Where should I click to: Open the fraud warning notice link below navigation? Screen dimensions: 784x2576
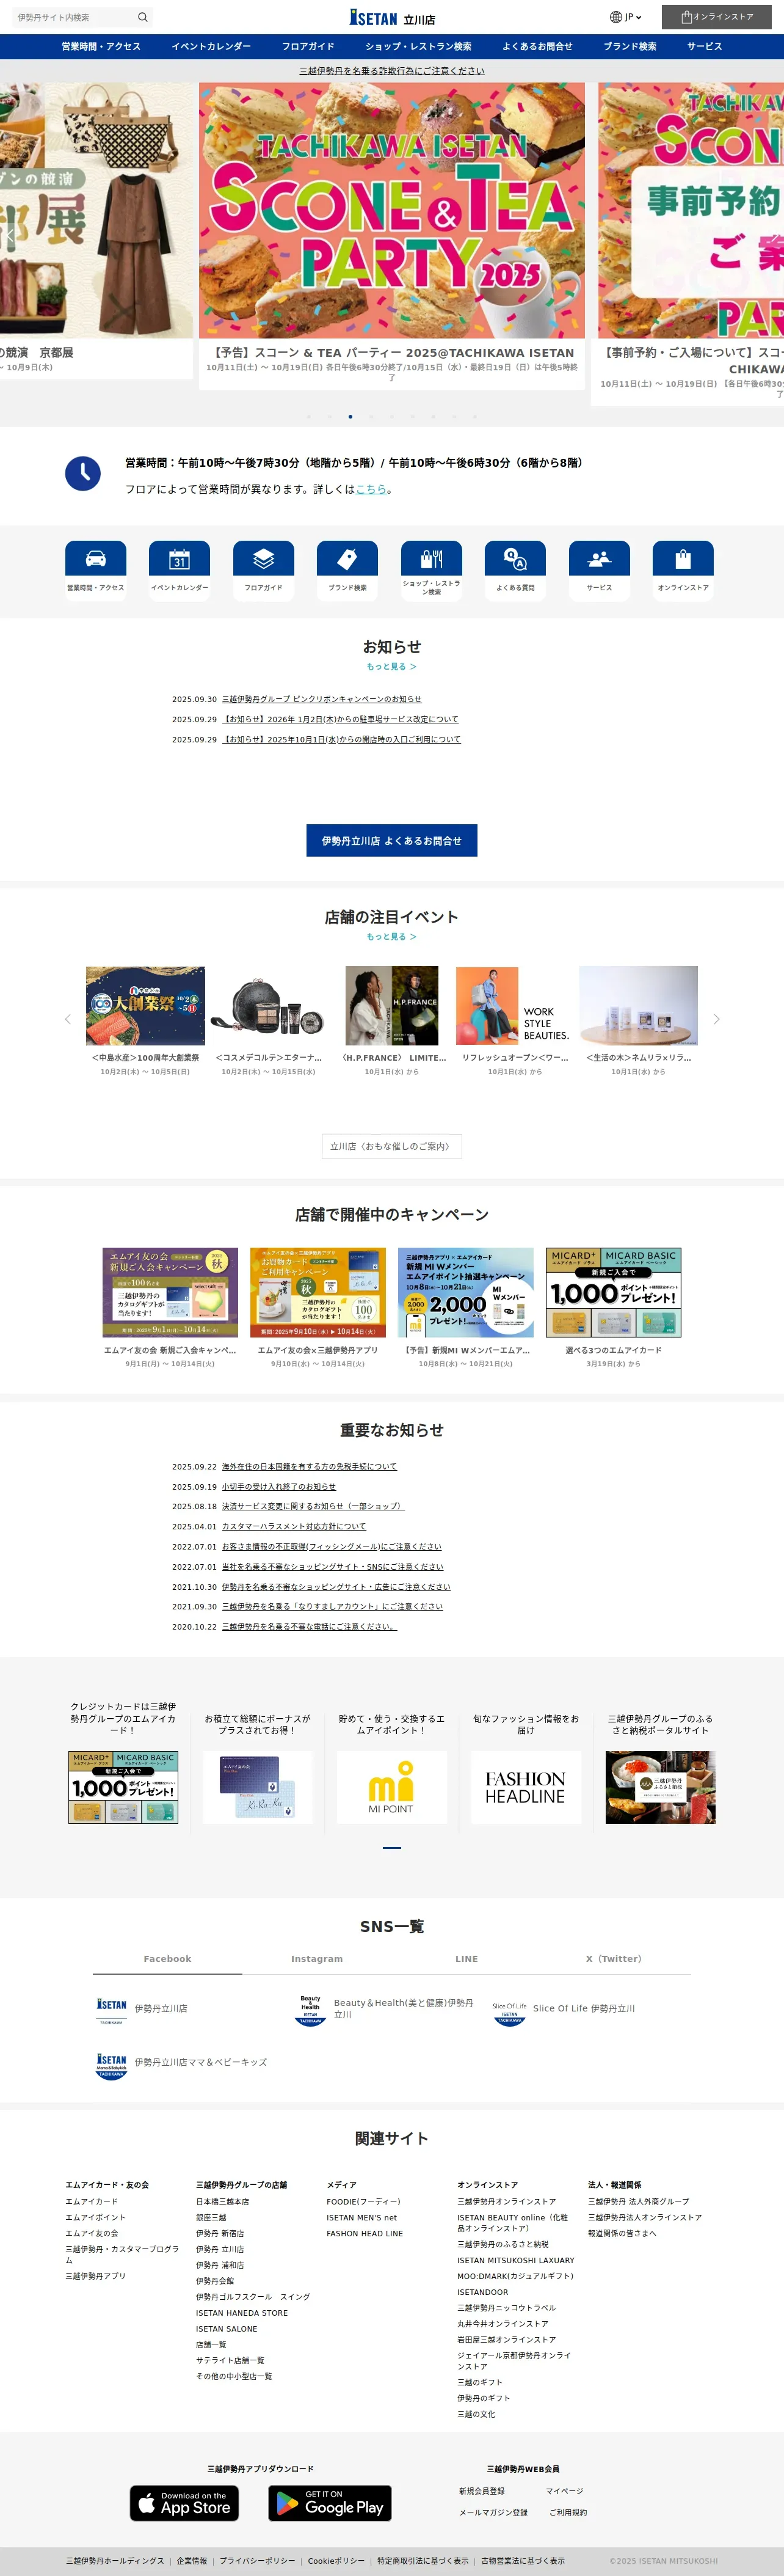click(x=391, y=71)
